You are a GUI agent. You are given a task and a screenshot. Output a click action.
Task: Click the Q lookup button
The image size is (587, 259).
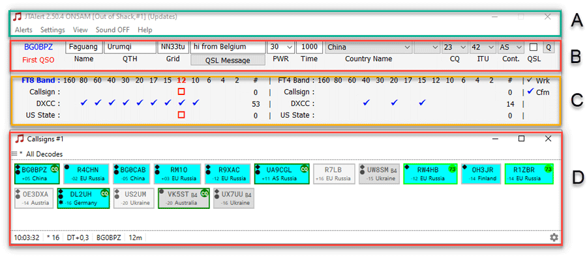(549, 47)
